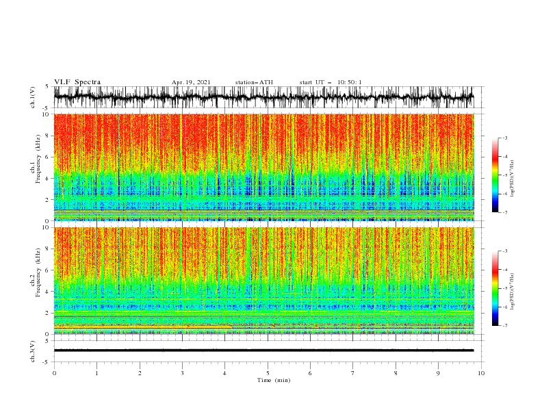Viewport: 542px width, 419px height.
Task: Click the "3" tick on the time axis
Action: click(x=182, y=373)
